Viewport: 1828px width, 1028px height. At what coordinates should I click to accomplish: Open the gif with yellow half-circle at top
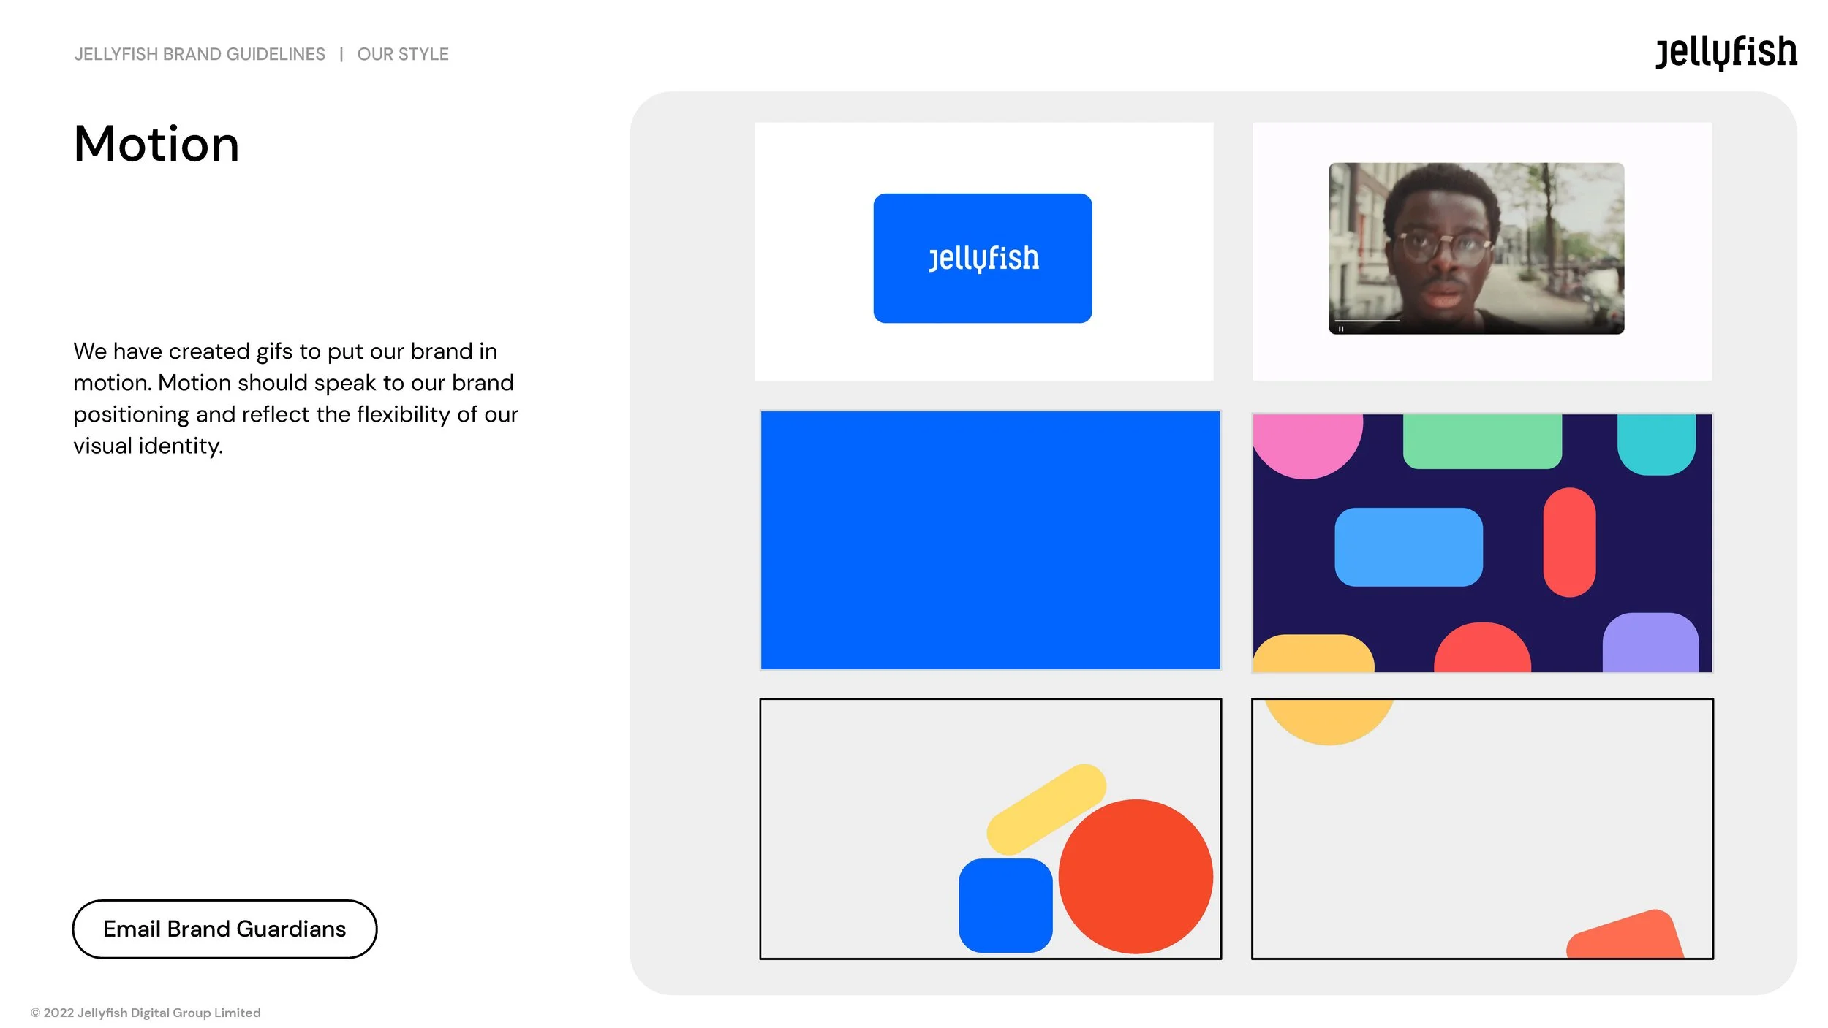point(1482,829)
